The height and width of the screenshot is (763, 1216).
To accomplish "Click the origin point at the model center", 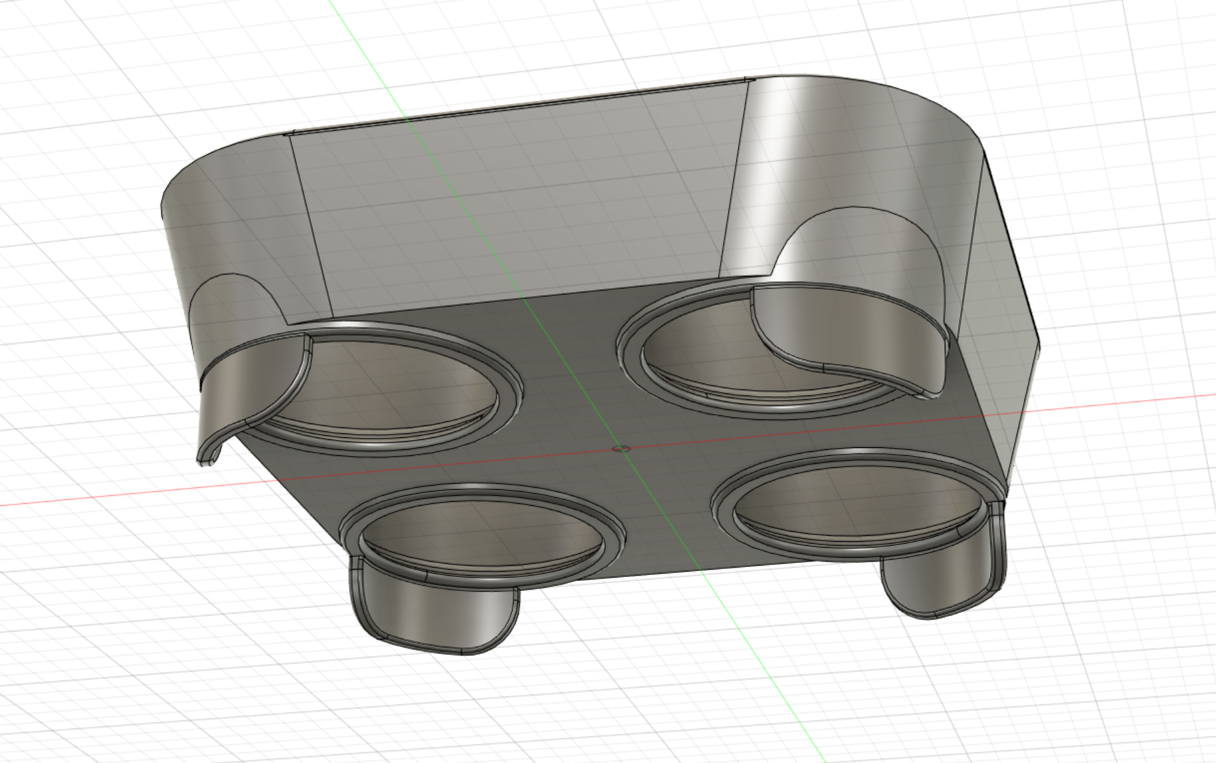I will 621,449.
